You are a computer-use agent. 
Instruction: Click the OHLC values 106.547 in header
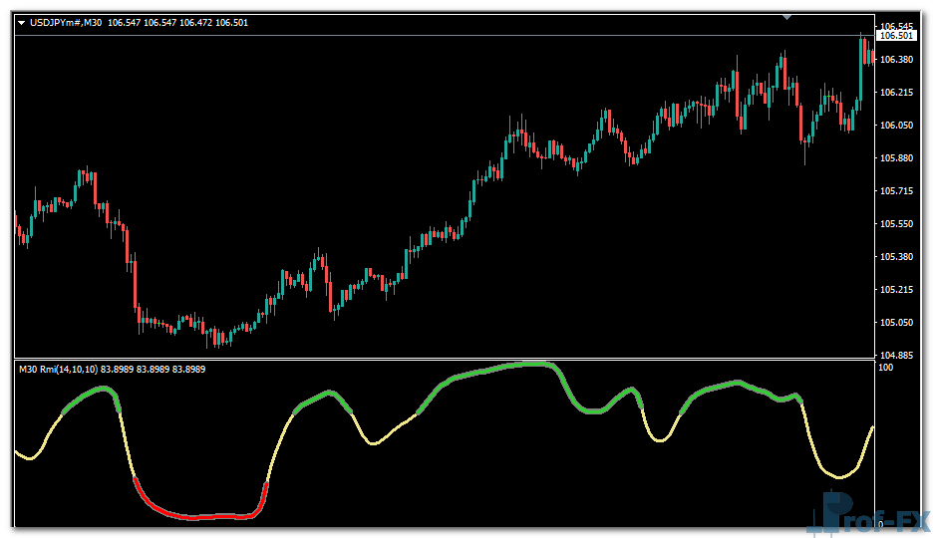coord(123,22)
